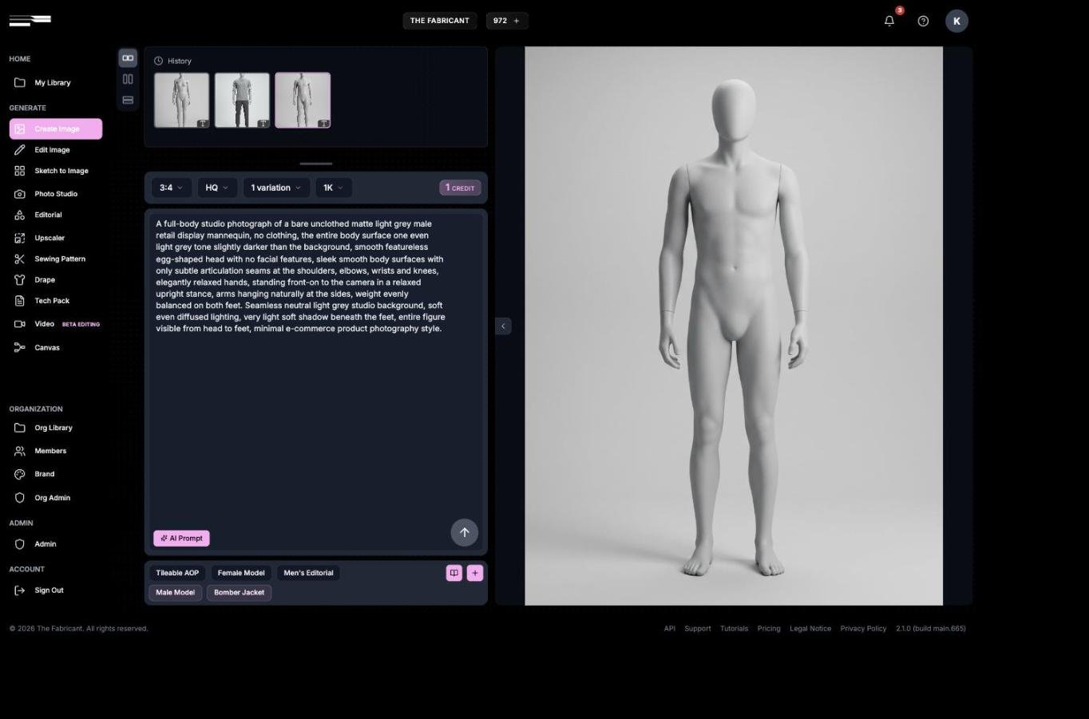Click the Upscaler icon in the sidebar
The image size is (1089, 719).
[x=20, y=238]
